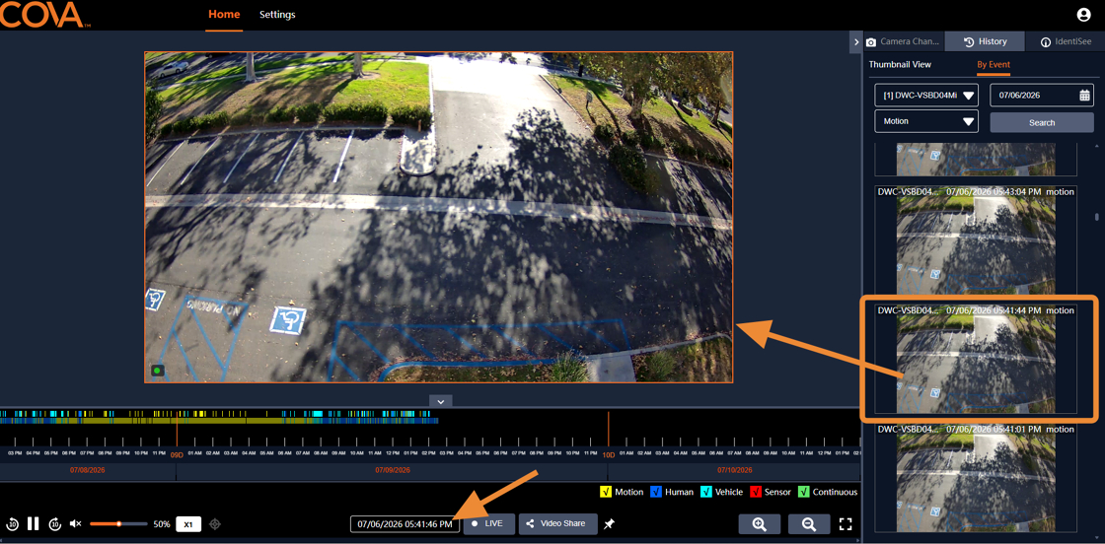Click the 07/08/2026 date on timeline
The height and width of the screenshot is (544, 1105).
[x=88, y=469]
